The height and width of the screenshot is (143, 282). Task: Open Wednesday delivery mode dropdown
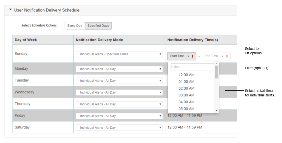(x=119, y=92)
